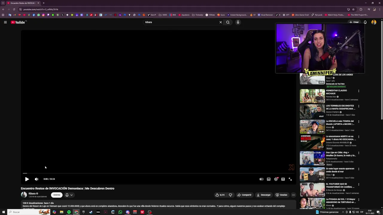Open options for 'Dua Lipa en Chile' video

(x=358, y=153)
